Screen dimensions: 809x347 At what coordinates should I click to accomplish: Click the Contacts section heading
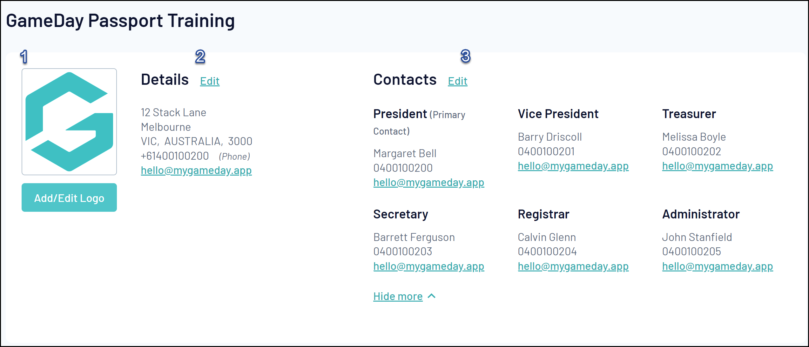pos(405,79)
